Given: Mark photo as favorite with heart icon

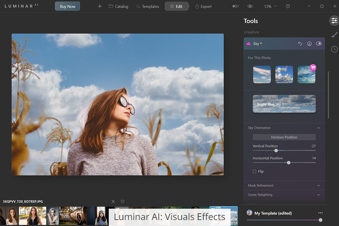Looking at the screenshot, I should click(x=123, y=201).
